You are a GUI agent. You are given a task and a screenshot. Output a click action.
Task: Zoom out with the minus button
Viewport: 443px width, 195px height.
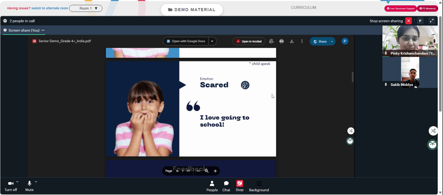tap(198, 171)
